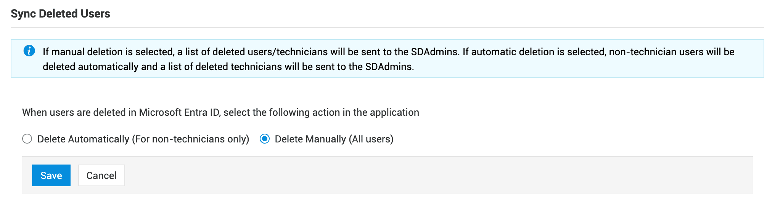Click the "(For non-technicians only)" text

[190, 139]
